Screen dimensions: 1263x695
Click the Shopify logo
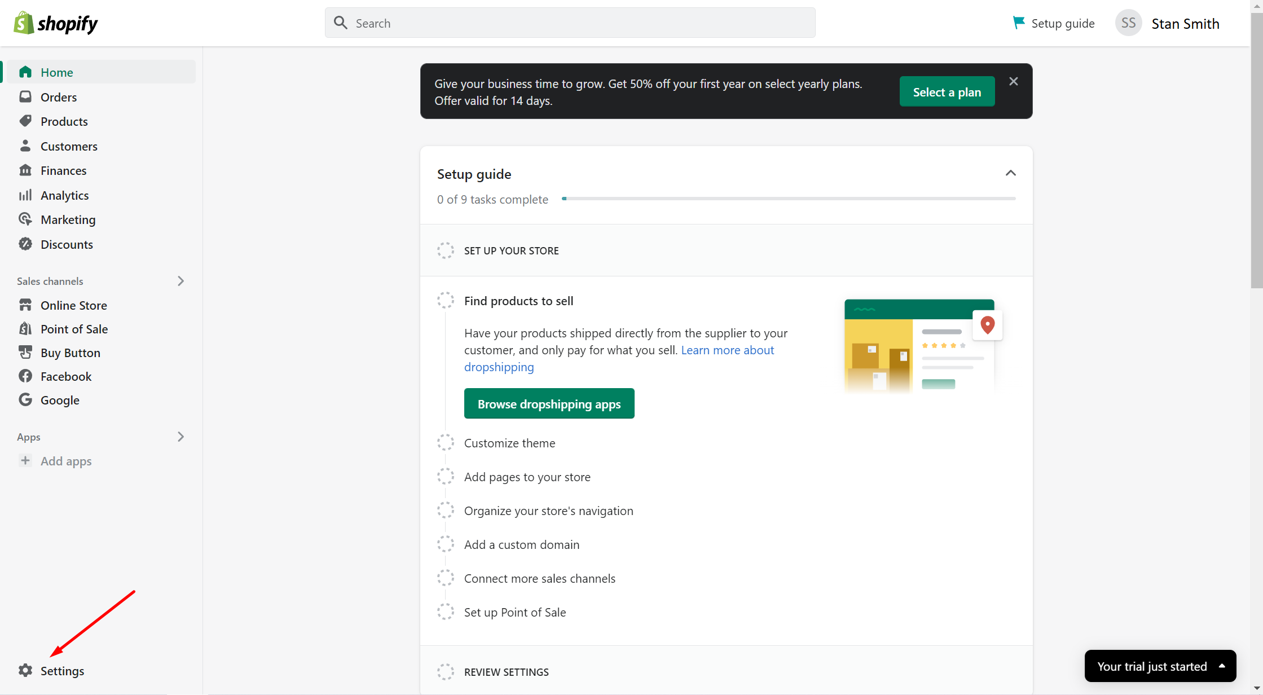(x=55, y=23)
